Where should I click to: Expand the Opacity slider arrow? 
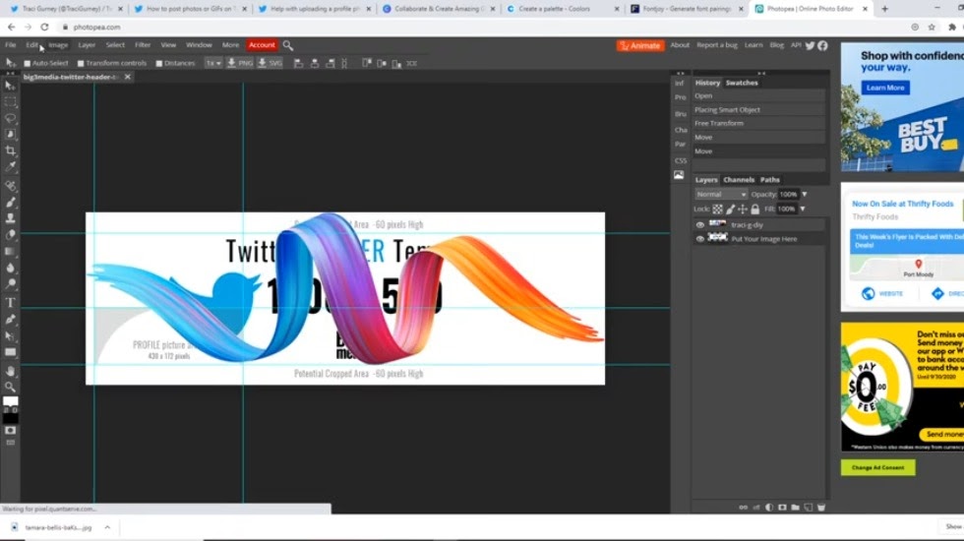coord(805,195)
